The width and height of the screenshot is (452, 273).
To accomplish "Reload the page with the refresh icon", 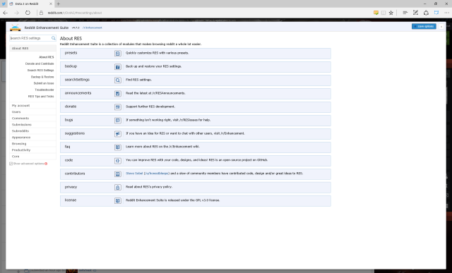I will (28, 13).
